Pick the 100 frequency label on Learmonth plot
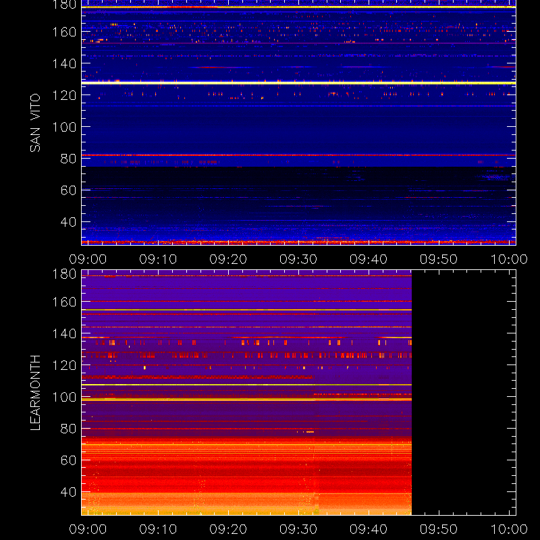This screenshot has width=540, height=540. [64, 397]
